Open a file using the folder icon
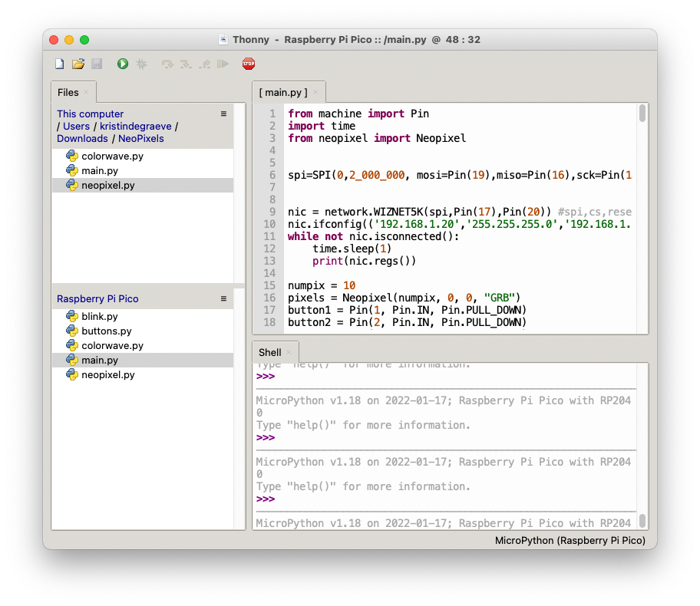 [x=78, y=64]
